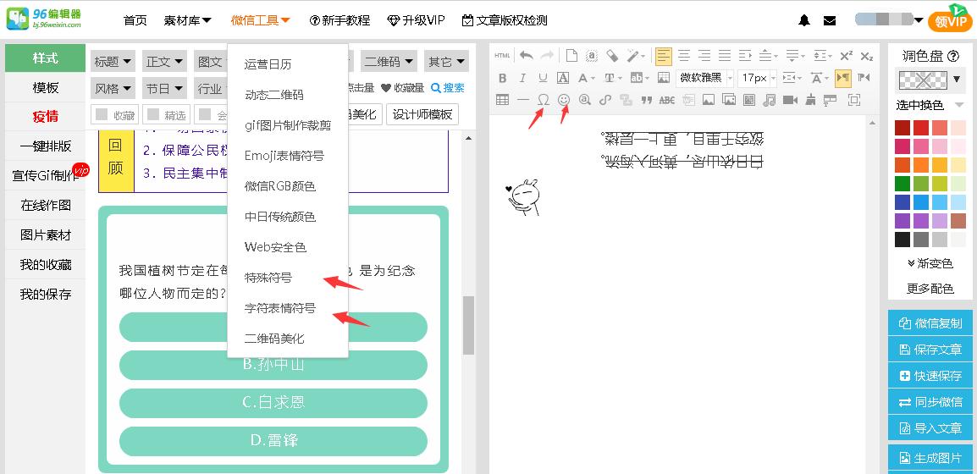
Task: Click the eraser clear-format icon
Action: 612,55
